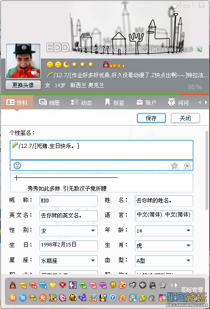Click the NBA VIP icon
210x309 pixels.
[x=72, y=285]
